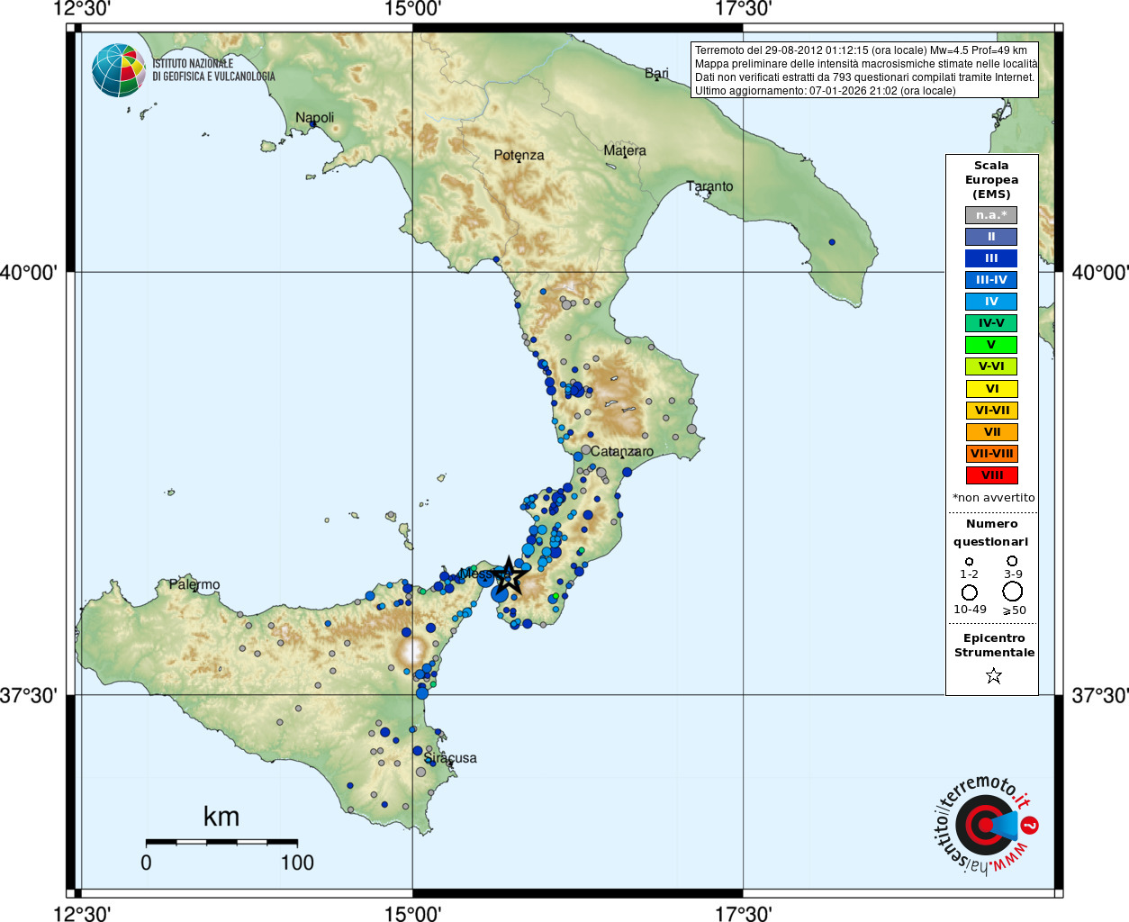
Task: Select the gray n.a.* legend swatch
Action: tap(991, 215)
